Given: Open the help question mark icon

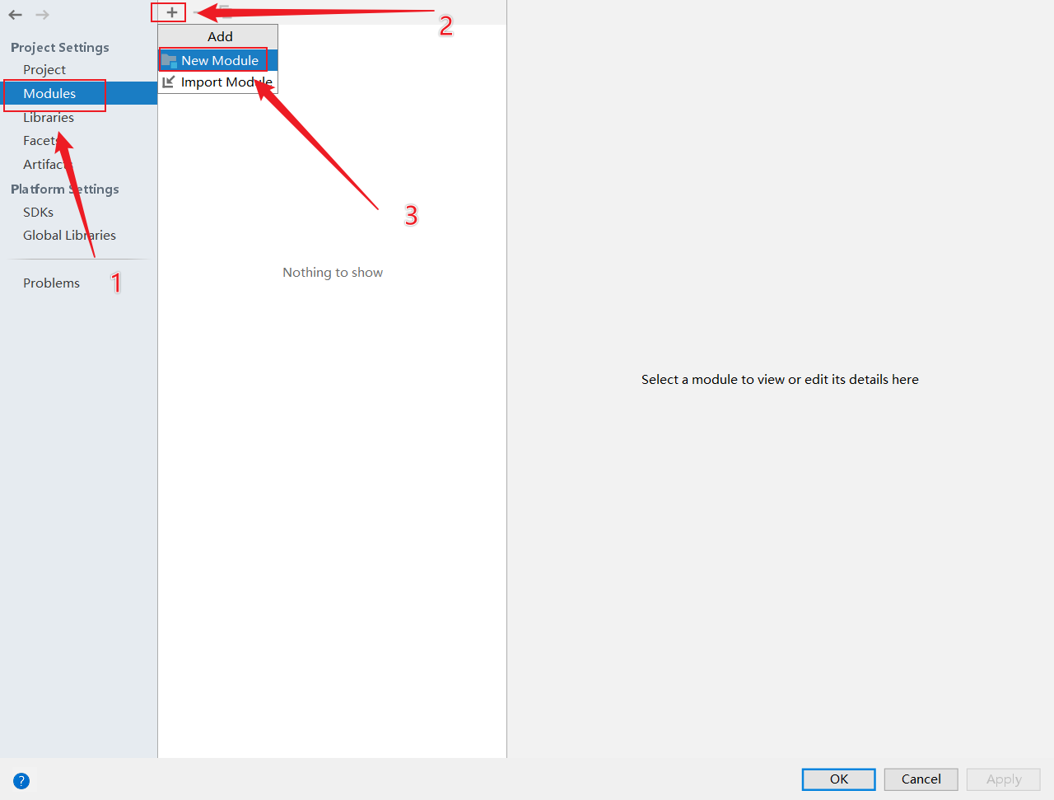Looking at the screenshot, I should coord(21,781).
